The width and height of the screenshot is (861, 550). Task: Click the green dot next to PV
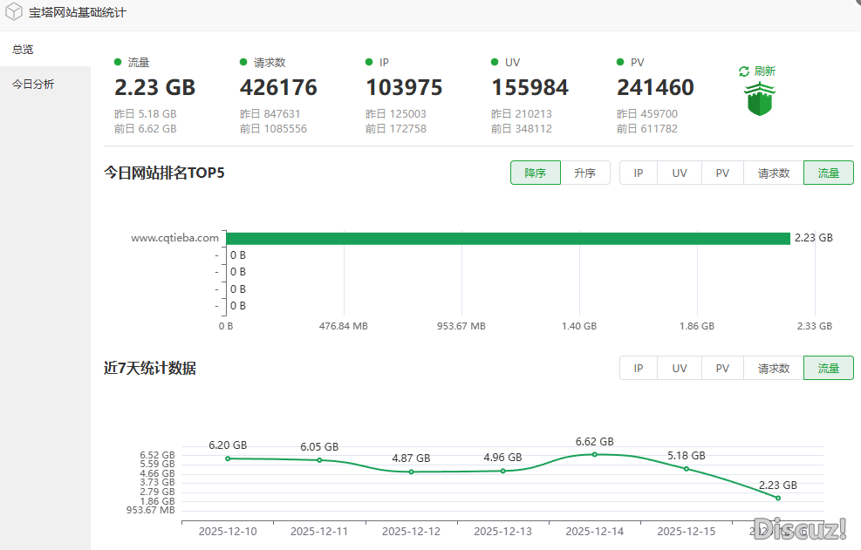click(x=620, y=62)
